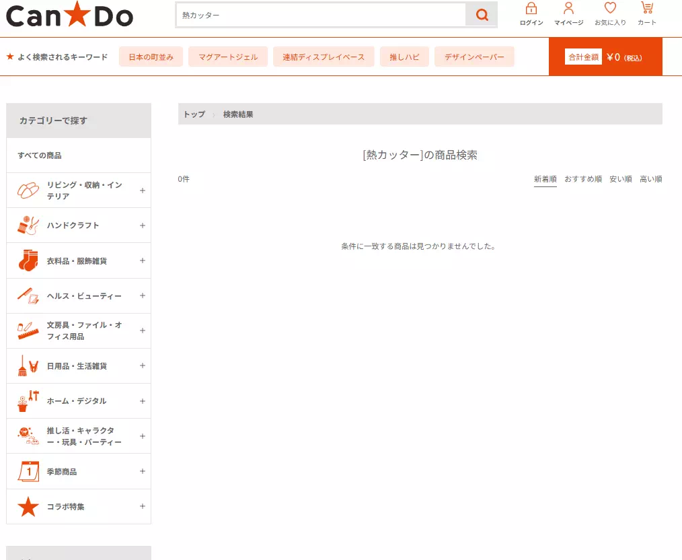This screenshot has height=560, width=682.
Task: Expand the ホーム・デジタル category plus sign
Action: click(142, 401)
